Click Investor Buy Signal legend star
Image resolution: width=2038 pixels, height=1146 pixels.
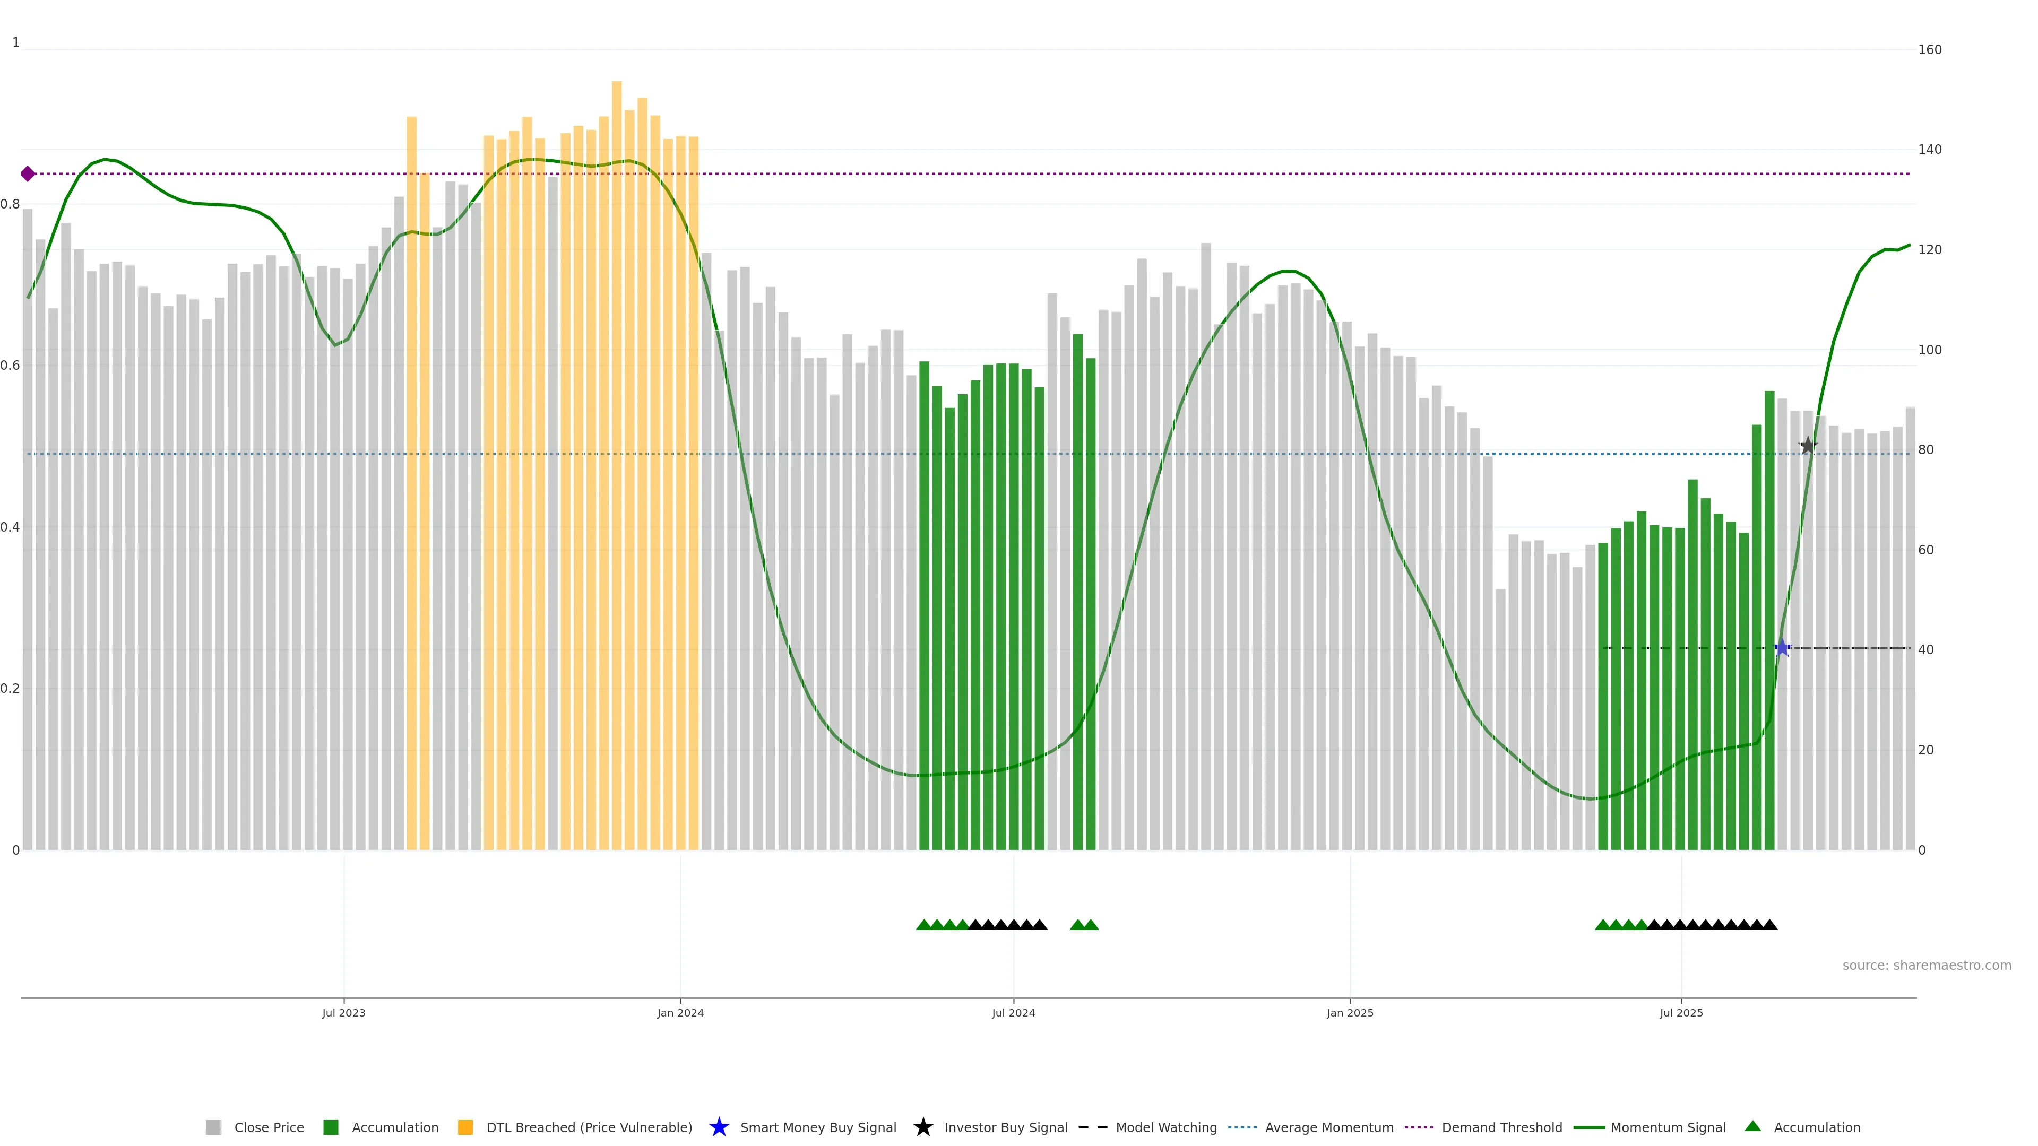point(923,1127)
